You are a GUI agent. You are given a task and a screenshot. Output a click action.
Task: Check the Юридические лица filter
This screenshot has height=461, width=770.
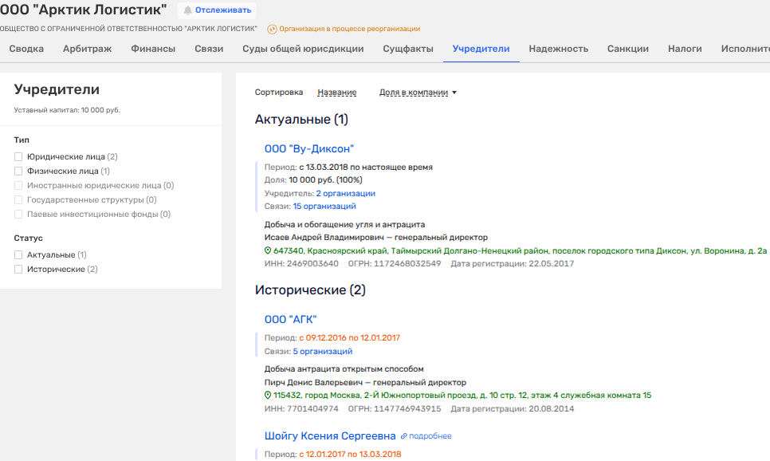click(18, 157)
